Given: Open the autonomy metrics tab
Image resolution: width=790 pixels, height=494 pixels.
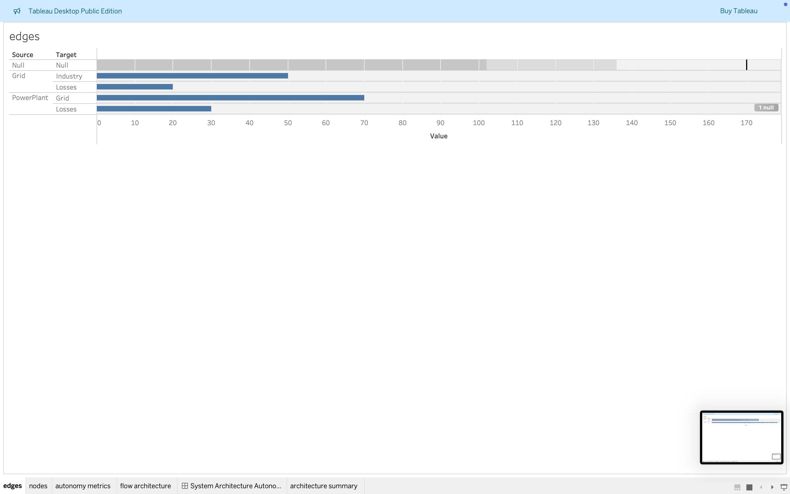Looking at the screenshot, I should coord(83,486).
